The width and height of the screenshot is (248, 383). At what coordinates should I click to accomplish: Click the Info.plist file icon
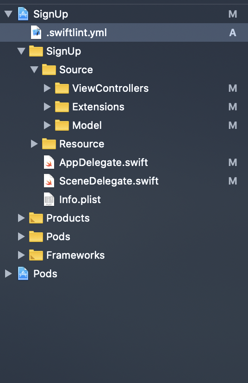[49, 199]
